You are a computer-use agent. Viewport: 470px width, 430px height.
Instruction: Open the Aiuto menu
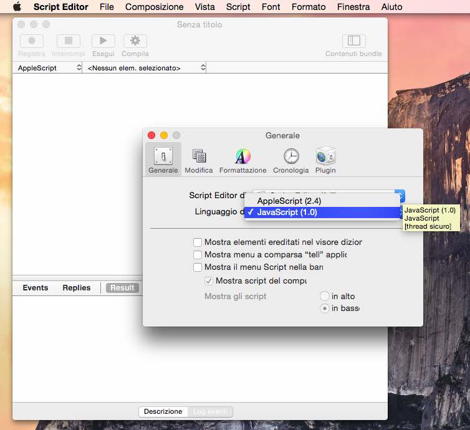pos(391,7)
